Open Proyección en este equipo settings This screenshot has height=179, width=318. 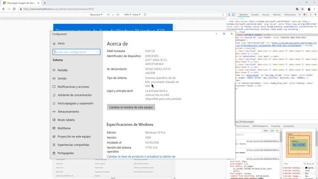74,137
